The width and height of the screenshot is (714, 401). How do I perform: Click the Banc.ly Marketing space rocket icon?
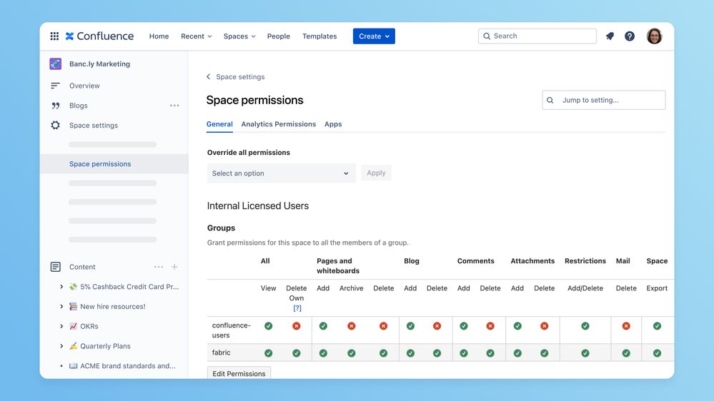pos(56,64)
